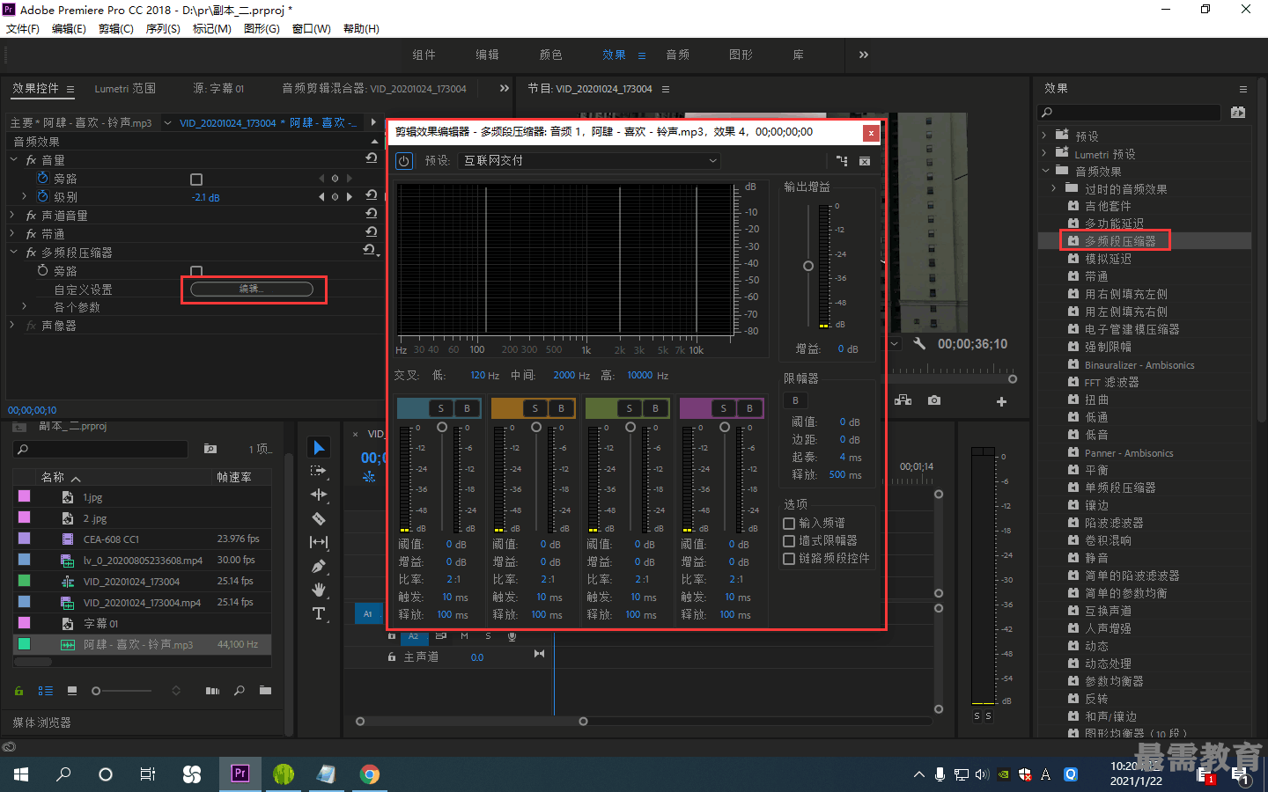Image resolution: width=1268 pixels, height=792 pixels.
Task: Solo the first blue band
Action: click(441, 408)
